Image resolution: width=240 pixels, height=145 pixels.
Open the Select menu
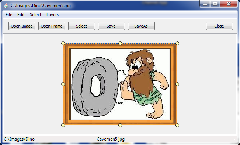35,15
